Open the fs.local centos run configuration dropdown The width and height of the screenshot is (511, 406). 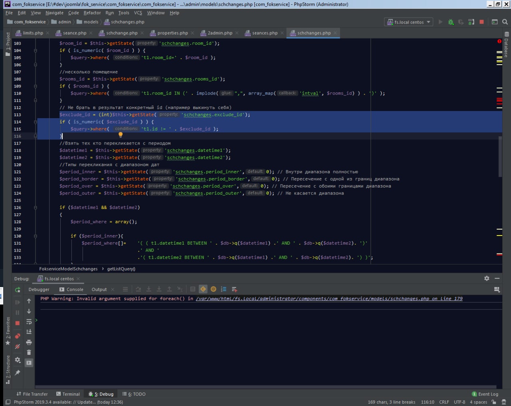point(409,22)
